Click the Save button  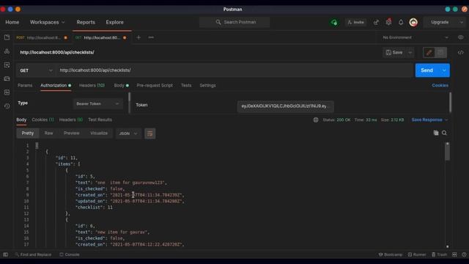(x=394, y=52)
